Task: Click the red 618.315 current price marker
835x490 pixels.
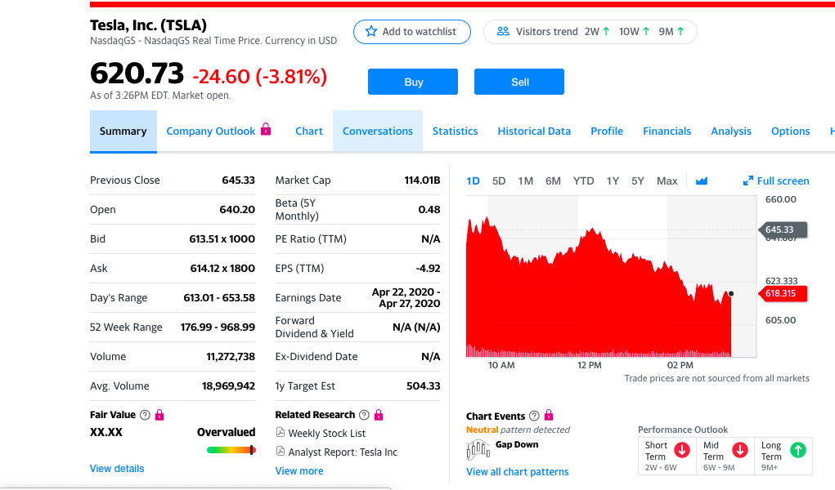Action: click(x=782, y=294)
